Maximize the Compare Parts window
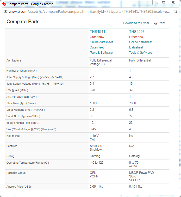This screenshot has height=197, width=181. point(163,3)
